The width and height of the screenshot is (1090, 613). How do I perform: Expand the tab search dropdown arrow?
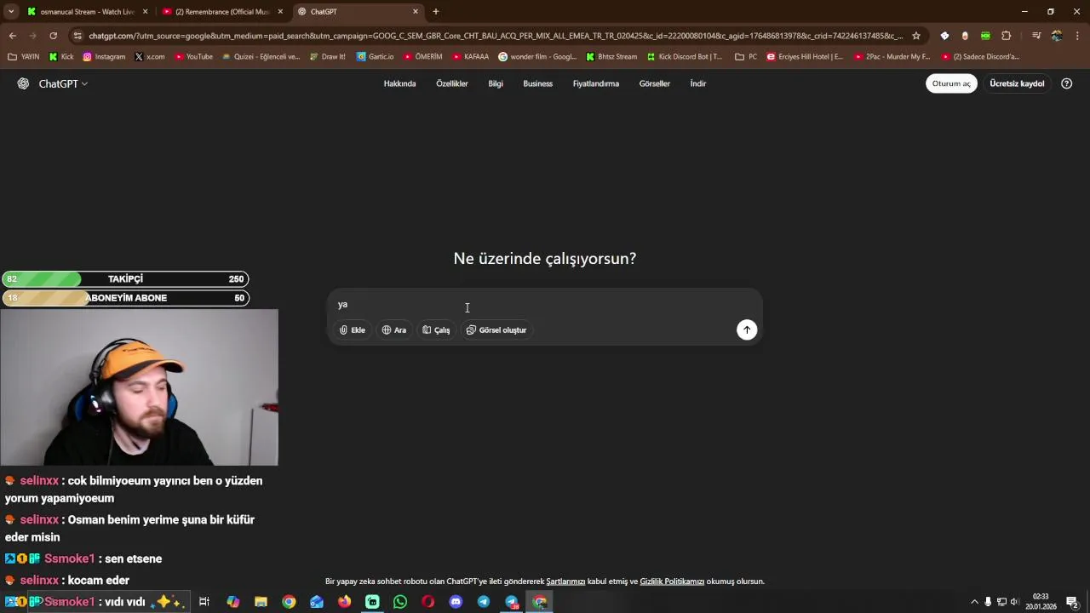coord(11,12)
